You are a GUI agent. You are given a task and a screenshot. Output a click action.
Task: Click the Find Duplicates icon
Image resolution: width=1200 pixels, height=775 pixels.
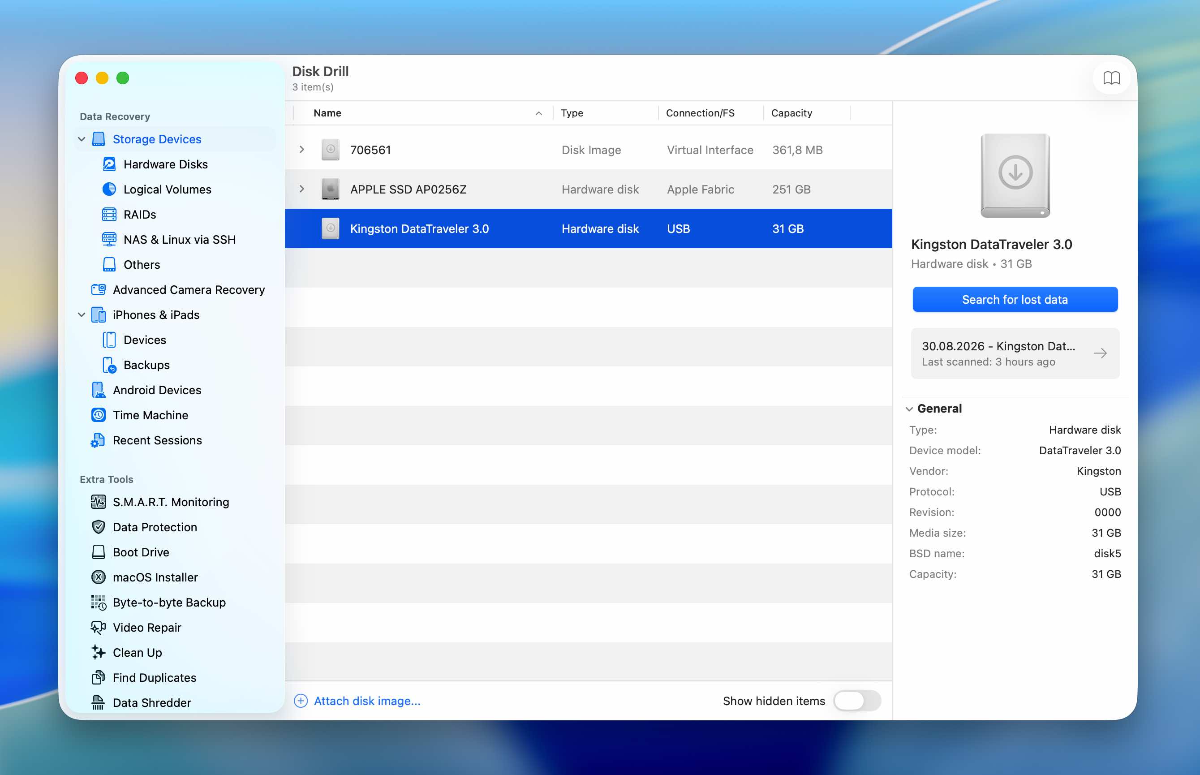(99, 678)
